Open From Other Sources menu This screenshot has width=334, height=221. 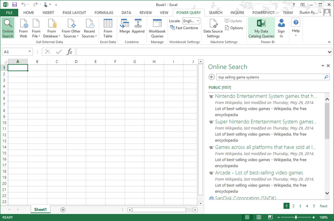(71, 28)
